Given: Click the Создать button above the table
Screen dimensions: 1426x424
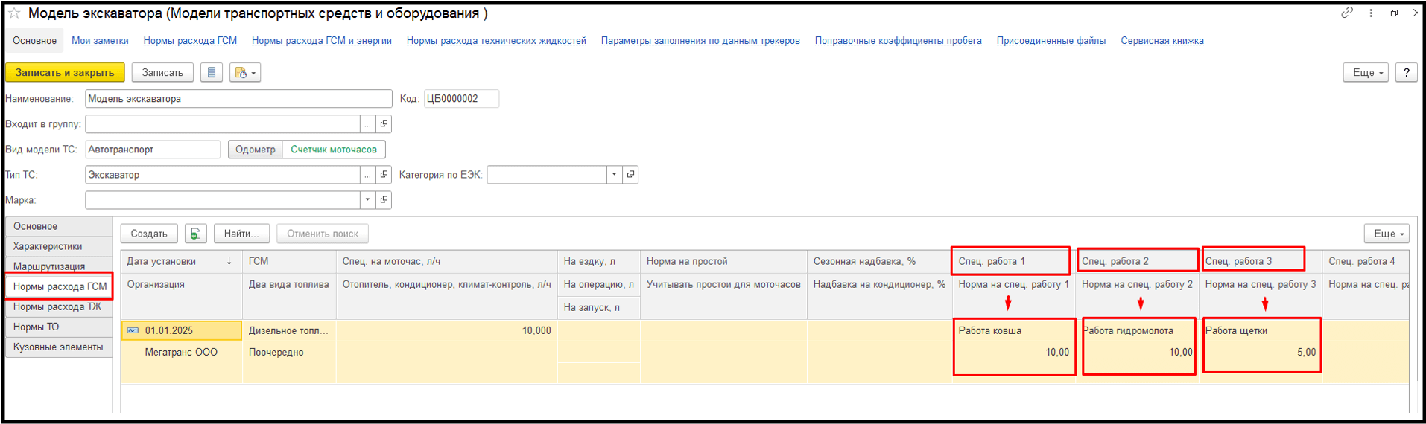Looking at the screenshot, I should point(149,234).
